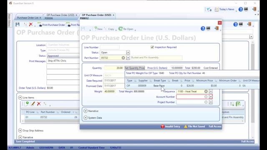Click Print Purchase Order toolbar button
This screenshot has height=150, width=267.
point(51,25)
